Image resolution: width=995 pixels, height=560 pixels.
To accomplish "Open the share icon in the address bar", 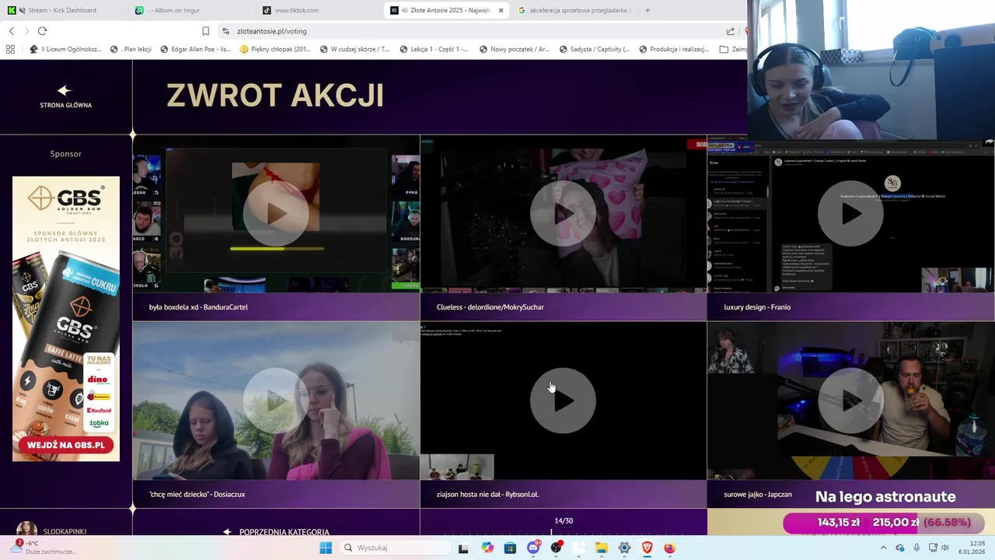I will [731, 31].
